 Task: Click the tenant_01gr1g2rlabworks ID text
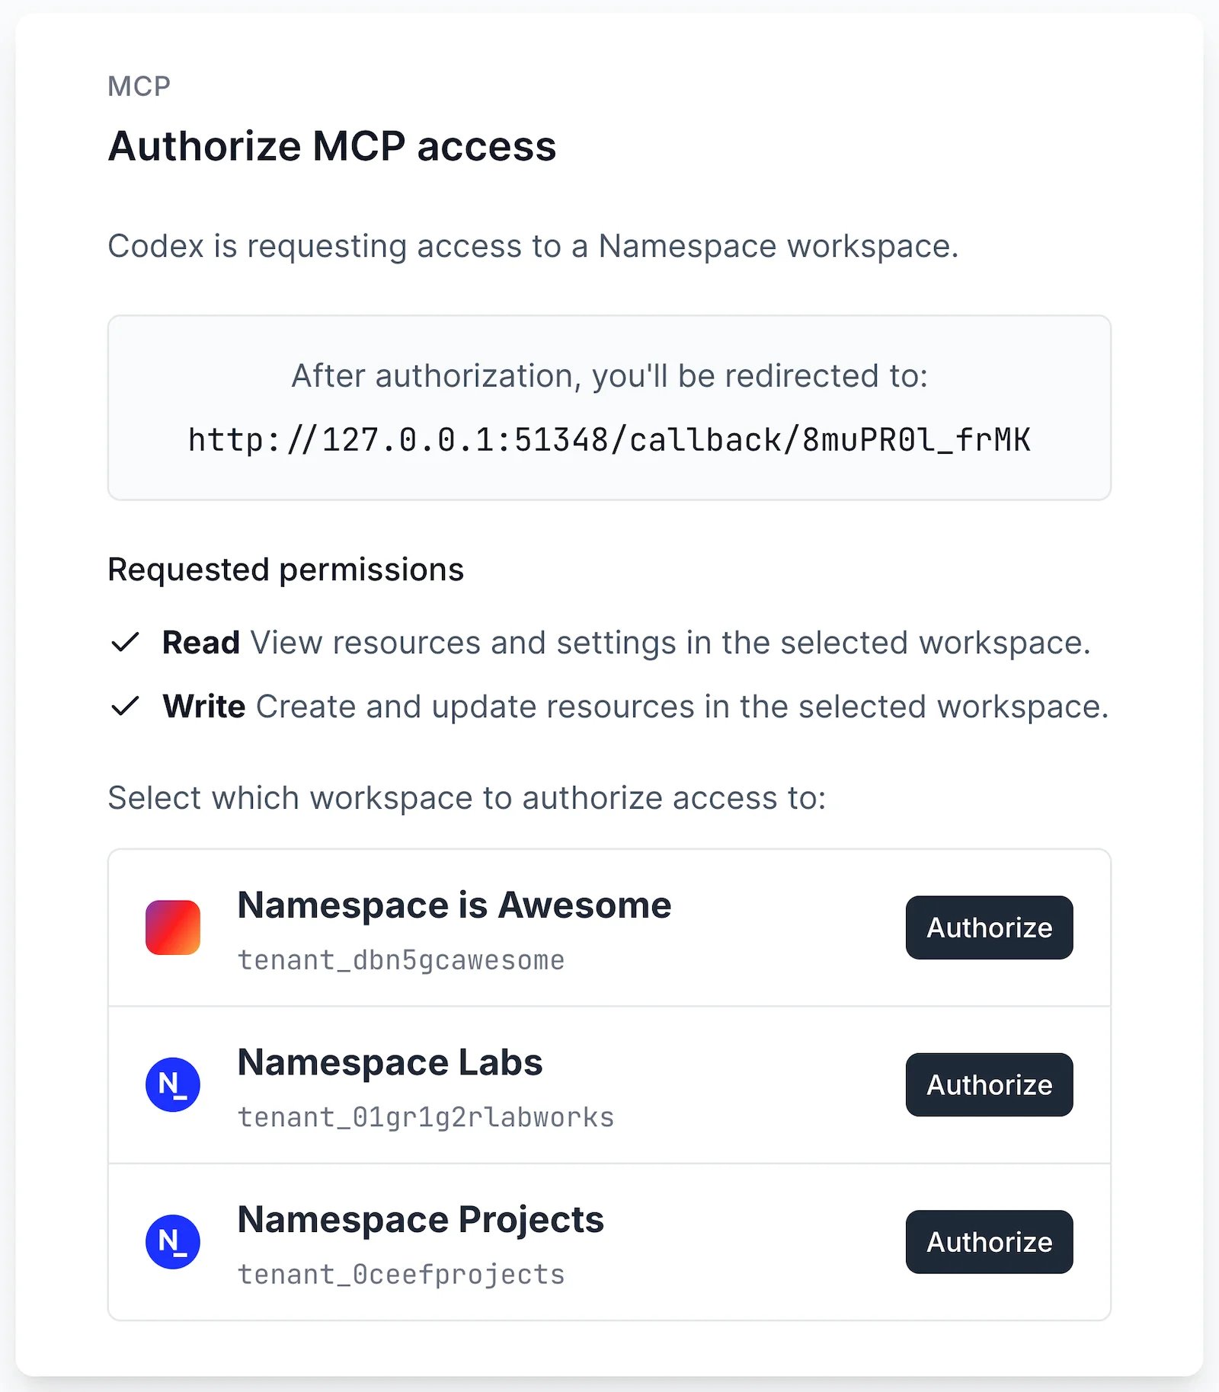426,1117
